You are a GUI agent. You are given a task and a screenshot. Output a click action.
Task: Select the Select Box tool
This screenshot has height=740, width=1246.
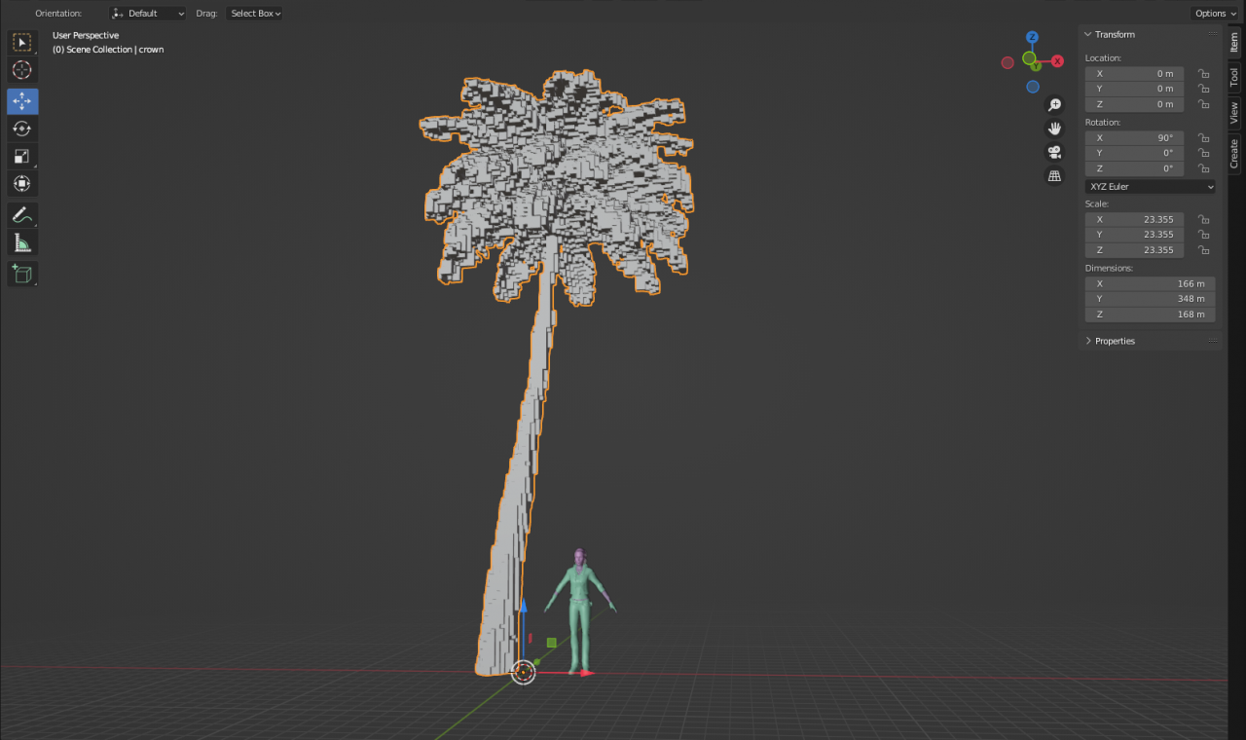click(x=22, y=43)
